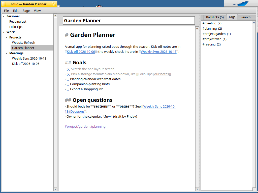Uncheck the Sketch the bed layout screen task
This screenshot has width=258, height=193.
click(x=68, y=69)
